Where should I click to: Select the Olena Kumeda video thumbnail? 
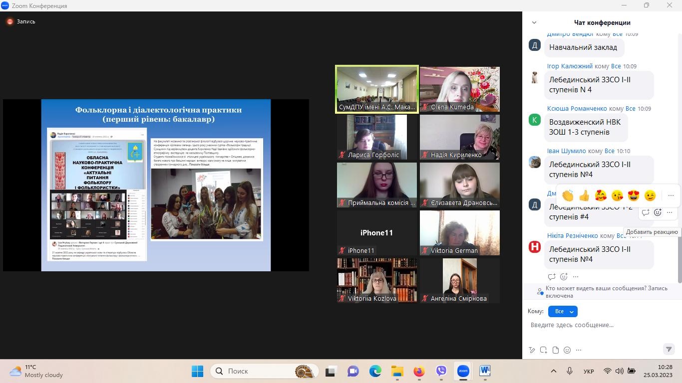tap(459, 89)
